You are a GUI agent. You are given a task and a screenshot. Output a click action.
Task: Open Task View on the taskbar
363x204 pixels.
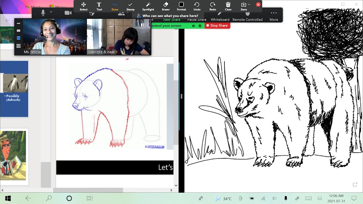click(x=90, y=198)
